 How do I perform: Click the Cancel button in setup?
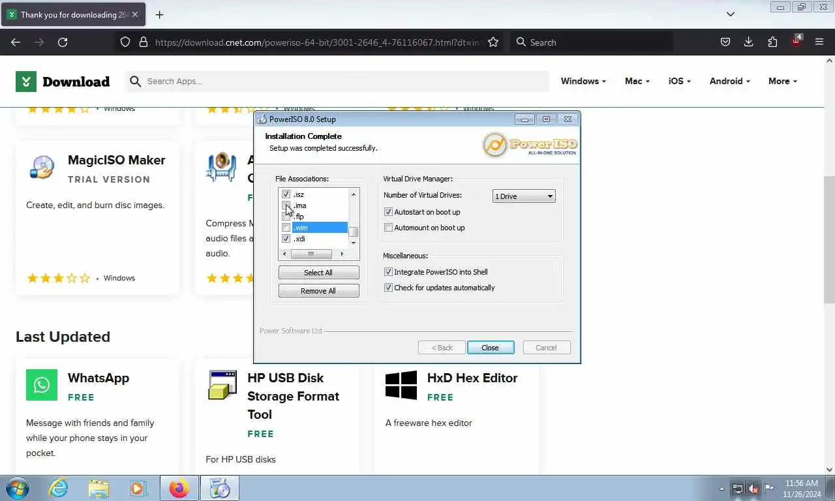(547, 348)
